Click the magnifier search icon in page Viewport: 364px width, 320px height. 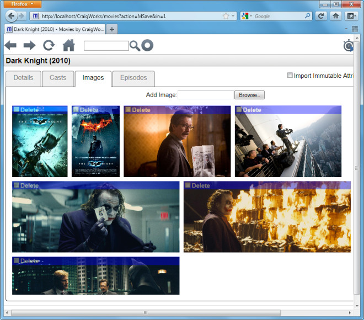[x=135, y=46]
